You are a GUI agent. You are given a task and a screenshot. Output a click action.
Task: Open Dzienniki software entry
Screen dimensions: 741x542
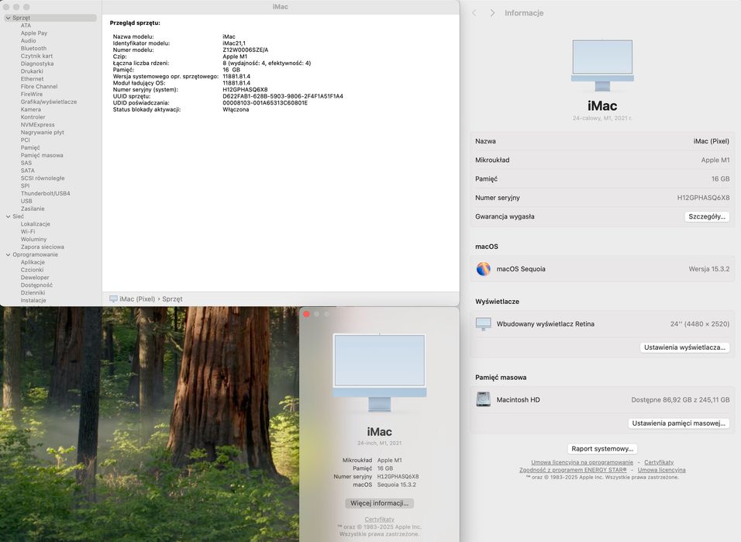(x=33, y=293)
